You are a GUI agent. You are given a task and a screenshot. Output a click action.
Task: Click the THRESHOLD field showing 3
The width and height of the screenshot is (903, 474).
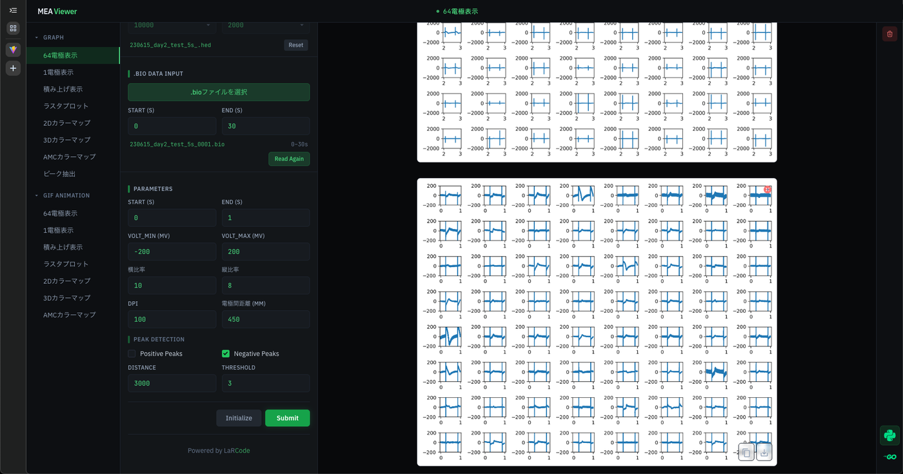tap(266, 383)
